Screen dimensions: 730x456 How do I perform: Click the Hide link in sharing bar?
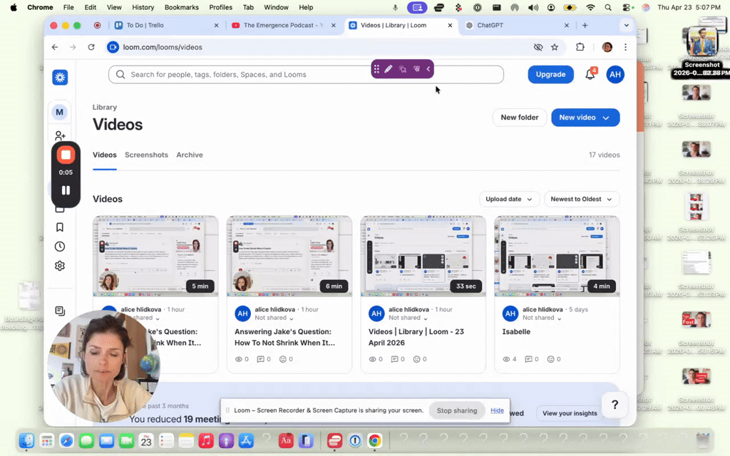pos(497,410)
